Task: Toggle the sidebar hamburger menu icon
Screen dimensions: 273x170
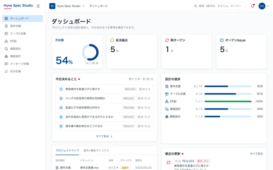Action: 38,6
